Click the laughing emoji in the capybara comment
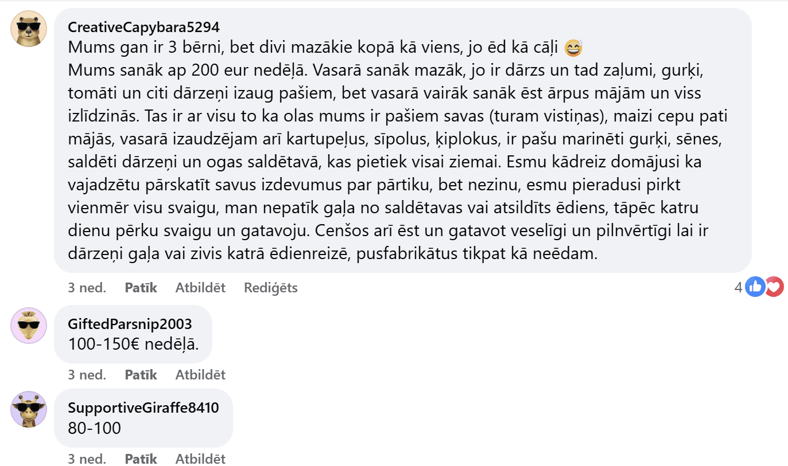Image resolution: width=788 pixels, height=466 pixels. (x=573, y=48)
